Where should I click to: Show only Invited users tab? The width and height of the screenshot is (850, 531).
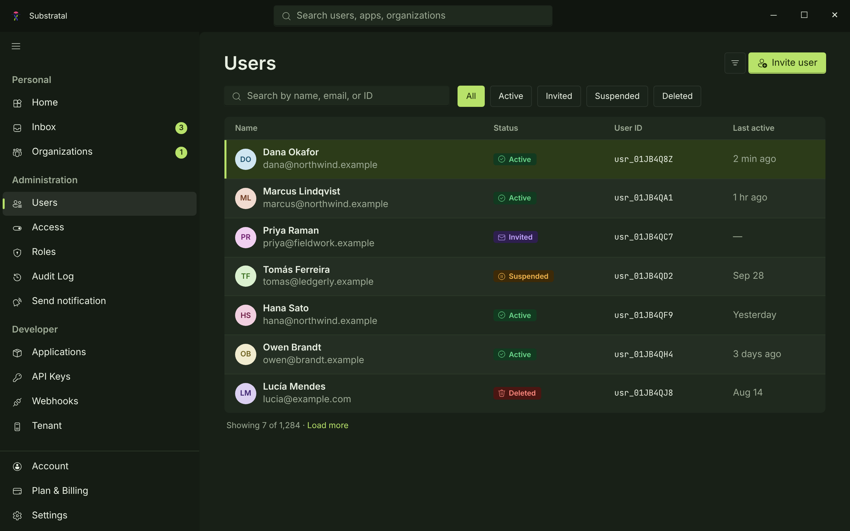coord(559,96)
